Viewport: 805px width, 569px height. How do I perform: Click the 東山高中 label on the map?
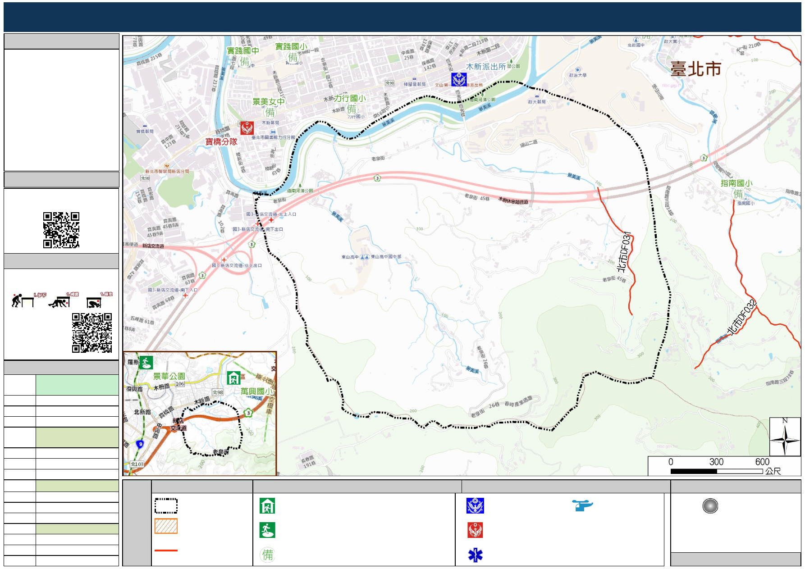350,257
